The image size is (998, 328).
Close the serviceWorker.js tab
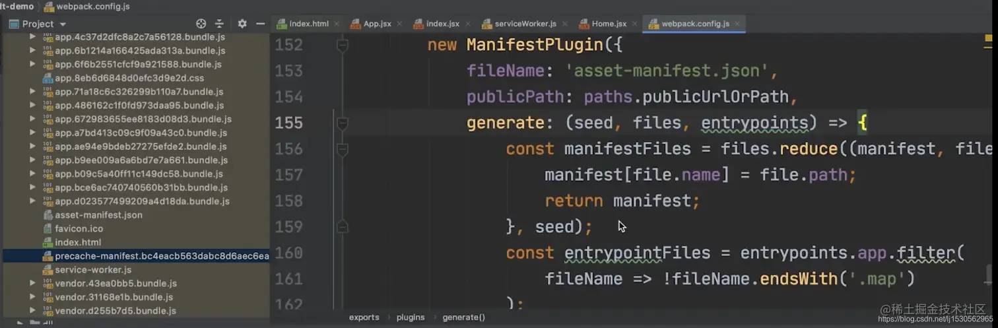point(564,24)
